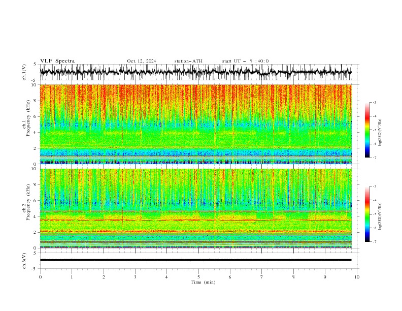Click the 'VLF Spectra' title text
402x311 pixels.
(57, 61)
